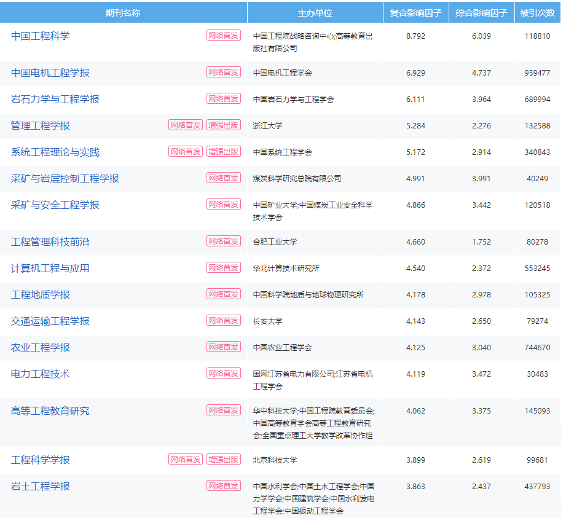Click 网络首发 tag for 中国电机工程学报
The width and height of the screenshot is (566, 518).
224,72
